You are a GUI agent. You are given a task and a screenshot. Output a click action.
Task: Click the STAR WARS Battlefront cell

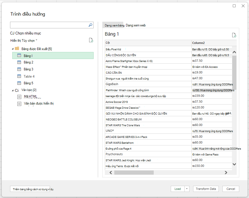148,143
